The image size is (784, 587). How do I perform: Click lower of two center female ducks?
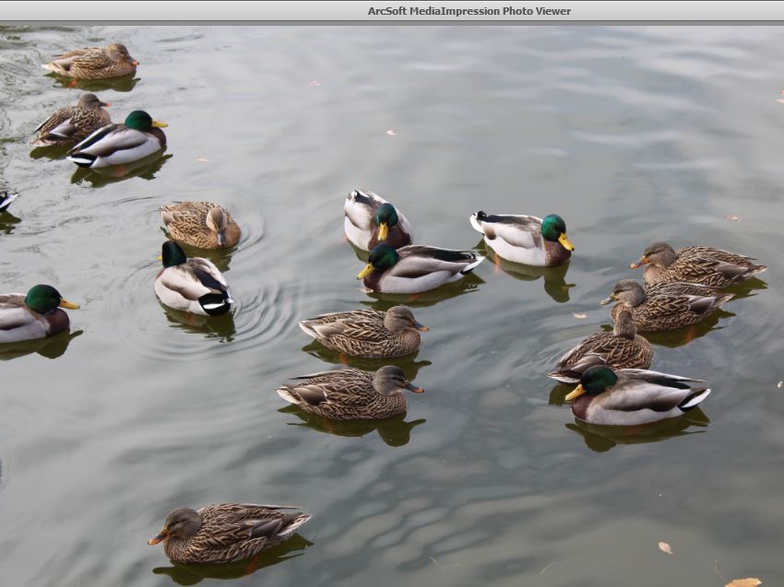(350, 392)
